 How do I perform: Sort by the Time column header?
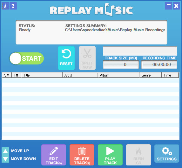tap(170, 75)
